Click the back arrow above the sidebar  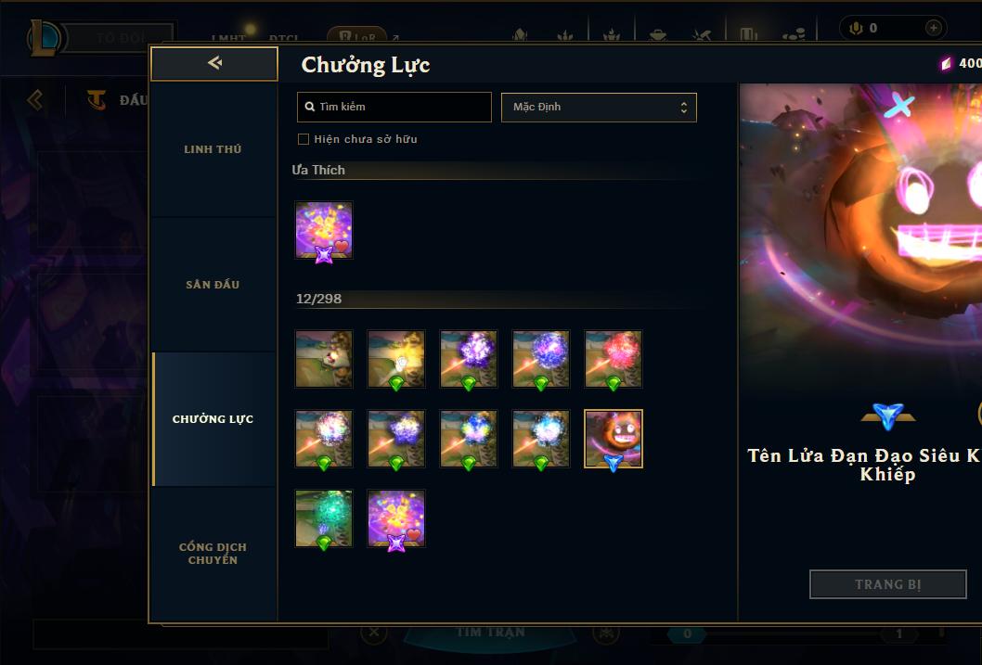coord(214,62)
